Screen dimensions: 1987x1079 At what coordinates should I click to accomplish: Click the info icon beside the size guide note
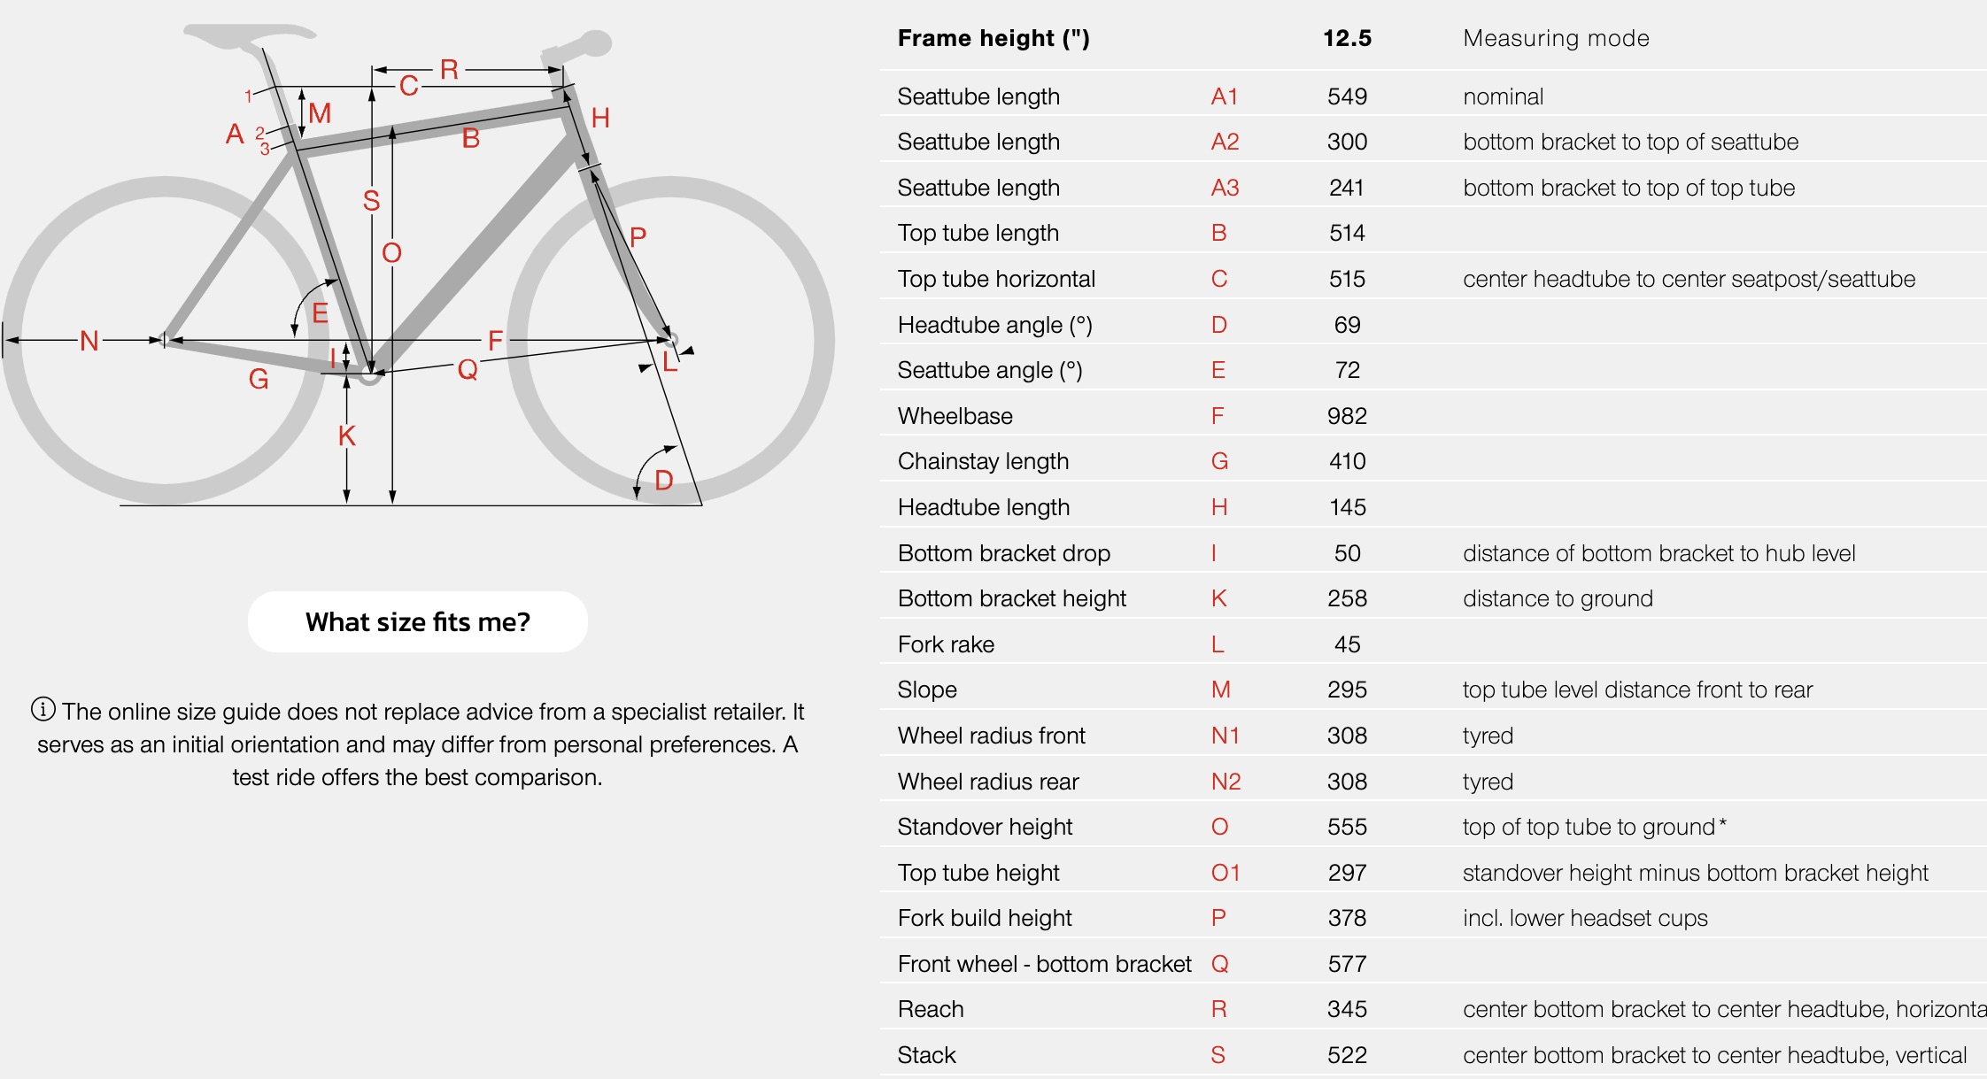(43, 709)
